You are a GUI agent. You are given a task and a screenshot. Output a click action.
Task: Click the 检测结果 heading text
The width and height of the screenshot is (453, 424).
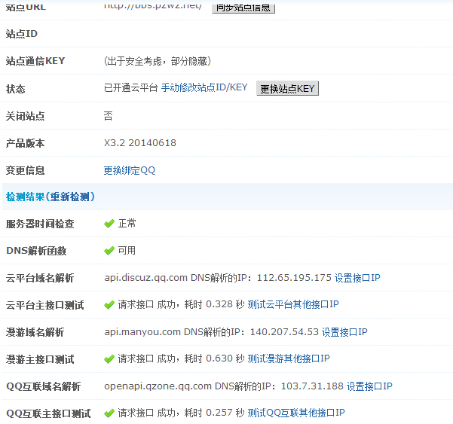25,197
